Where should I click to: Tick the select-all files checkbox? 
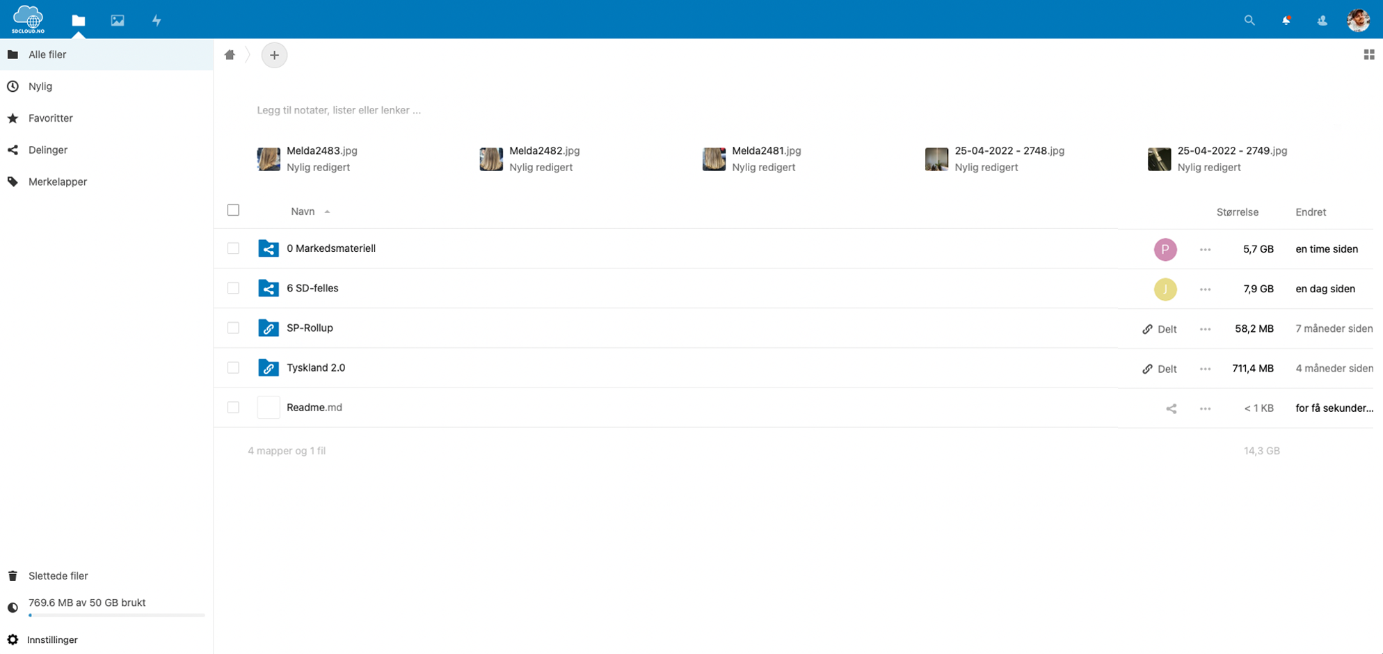233,210
